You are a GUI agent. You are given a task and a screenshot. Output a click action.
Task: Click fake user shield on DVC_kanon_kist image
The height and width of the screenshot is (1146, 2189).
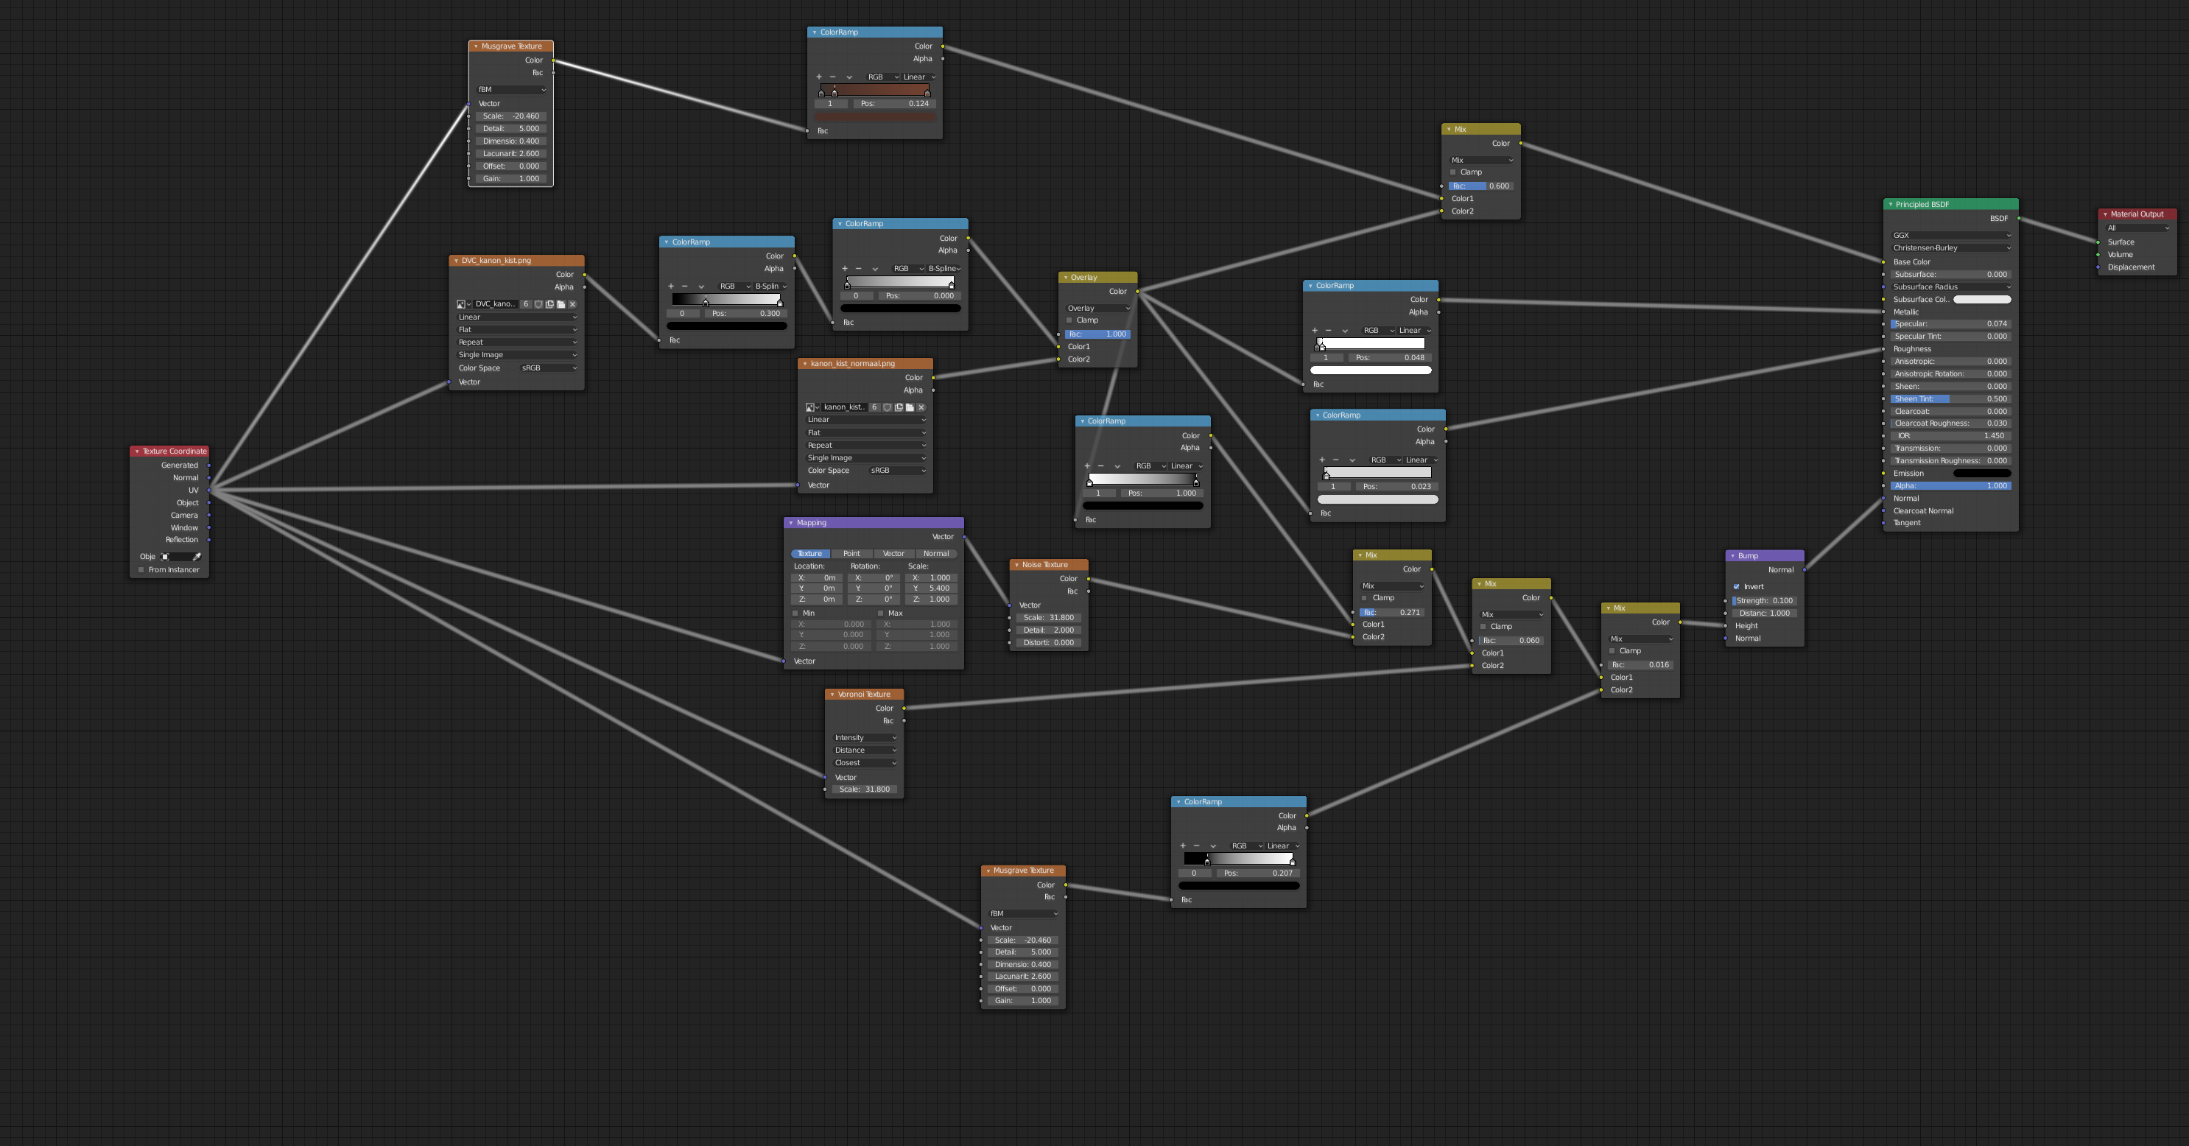(x=538, y=304)
